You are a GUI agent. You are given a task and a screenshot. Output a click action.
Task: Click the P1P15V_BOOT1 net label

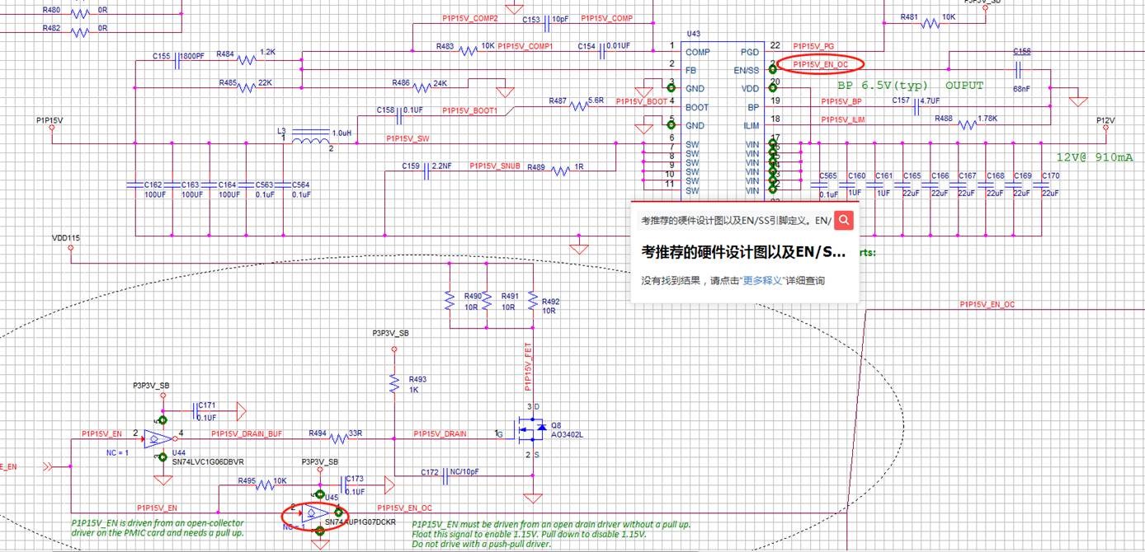[469, 110]
